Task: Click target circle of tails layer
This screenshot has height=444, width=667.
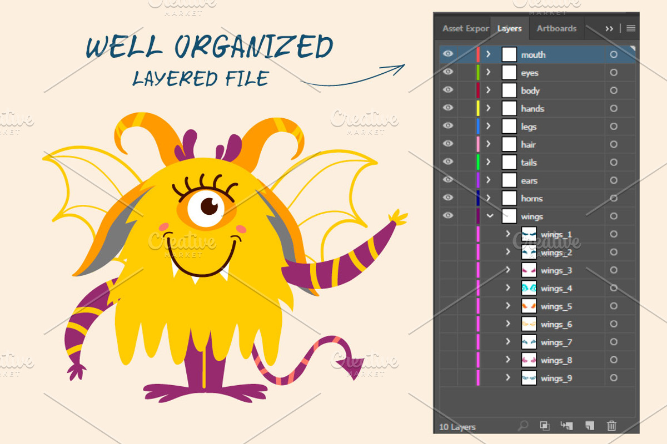Action: point(614,162)
